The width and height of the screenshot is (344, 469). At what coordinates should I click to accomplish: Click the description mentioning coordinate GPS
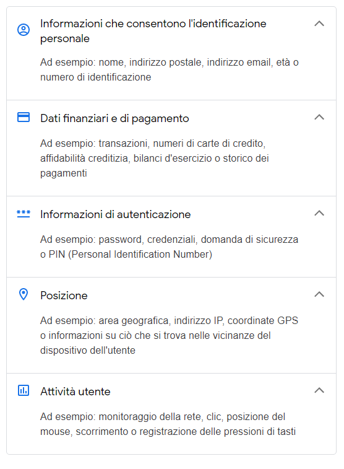pyautogui.click(x=170, y=335)
